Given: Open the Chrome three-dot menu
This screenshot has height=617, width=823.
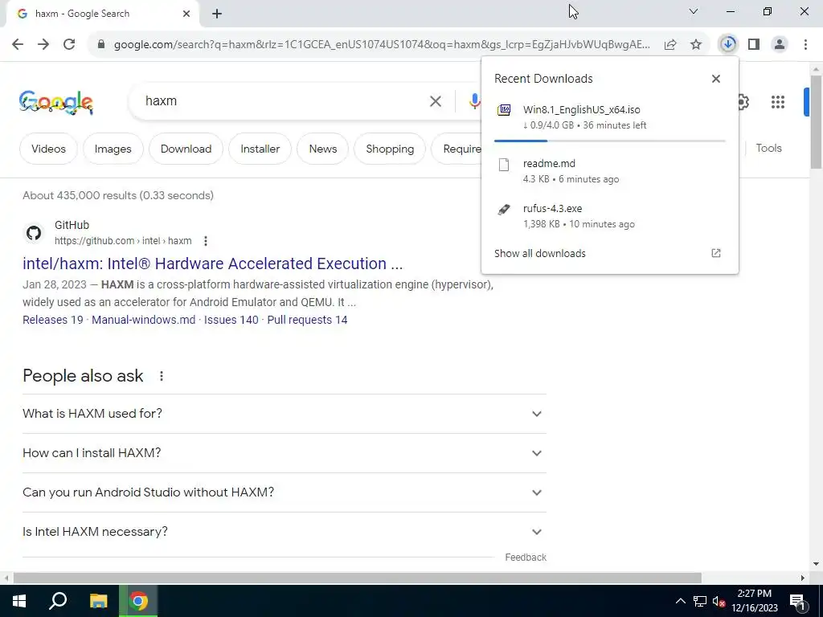Looking at the screenshot, I should click(805, 45).
